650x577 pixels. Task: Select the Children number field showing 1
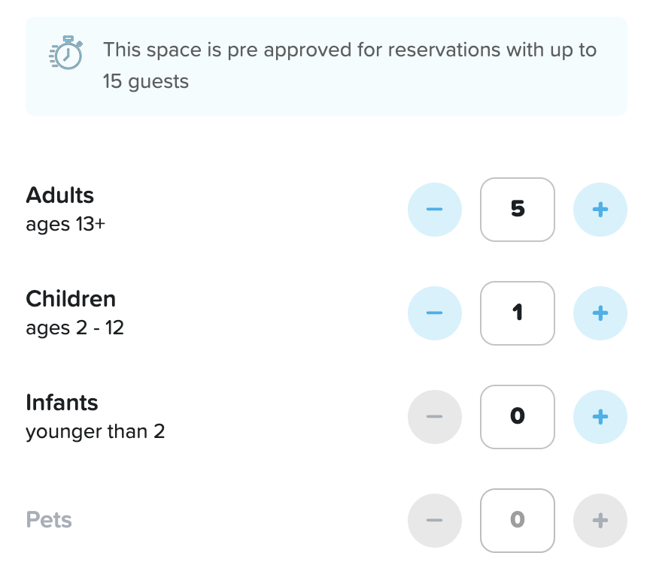click(x=518, y=313)
